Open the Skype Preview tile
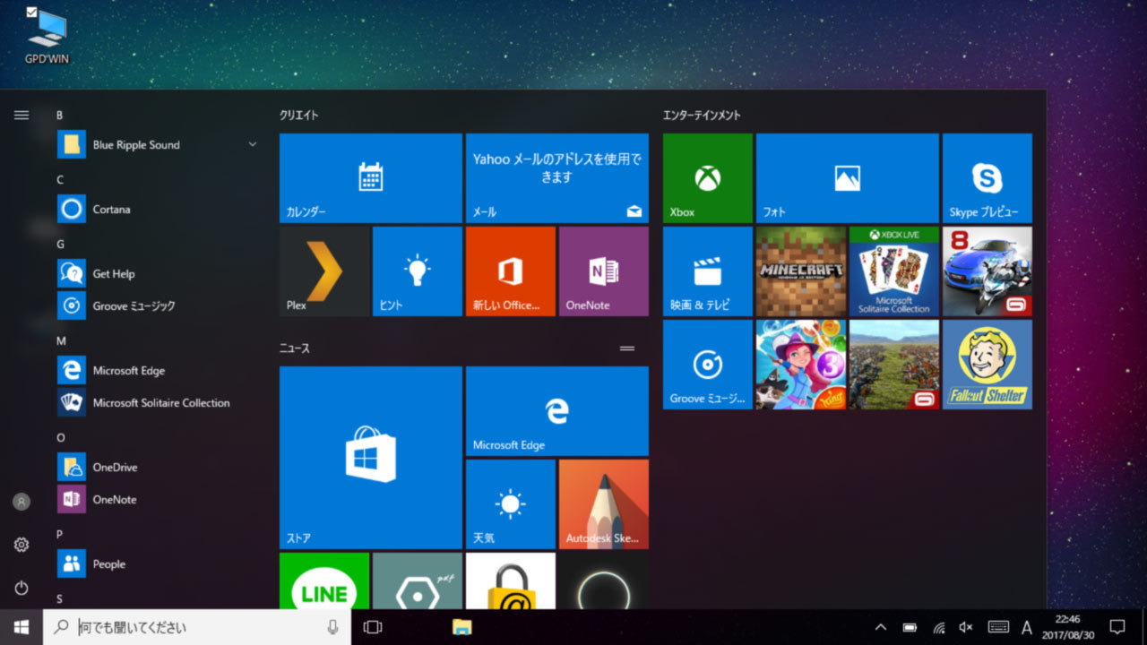Image resolution: width=1147 pixels, height=645 pixels. click(987, 178)
